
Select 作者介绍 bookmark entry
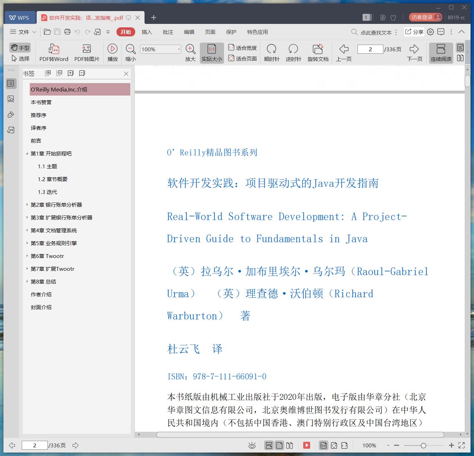pos(41,294)
